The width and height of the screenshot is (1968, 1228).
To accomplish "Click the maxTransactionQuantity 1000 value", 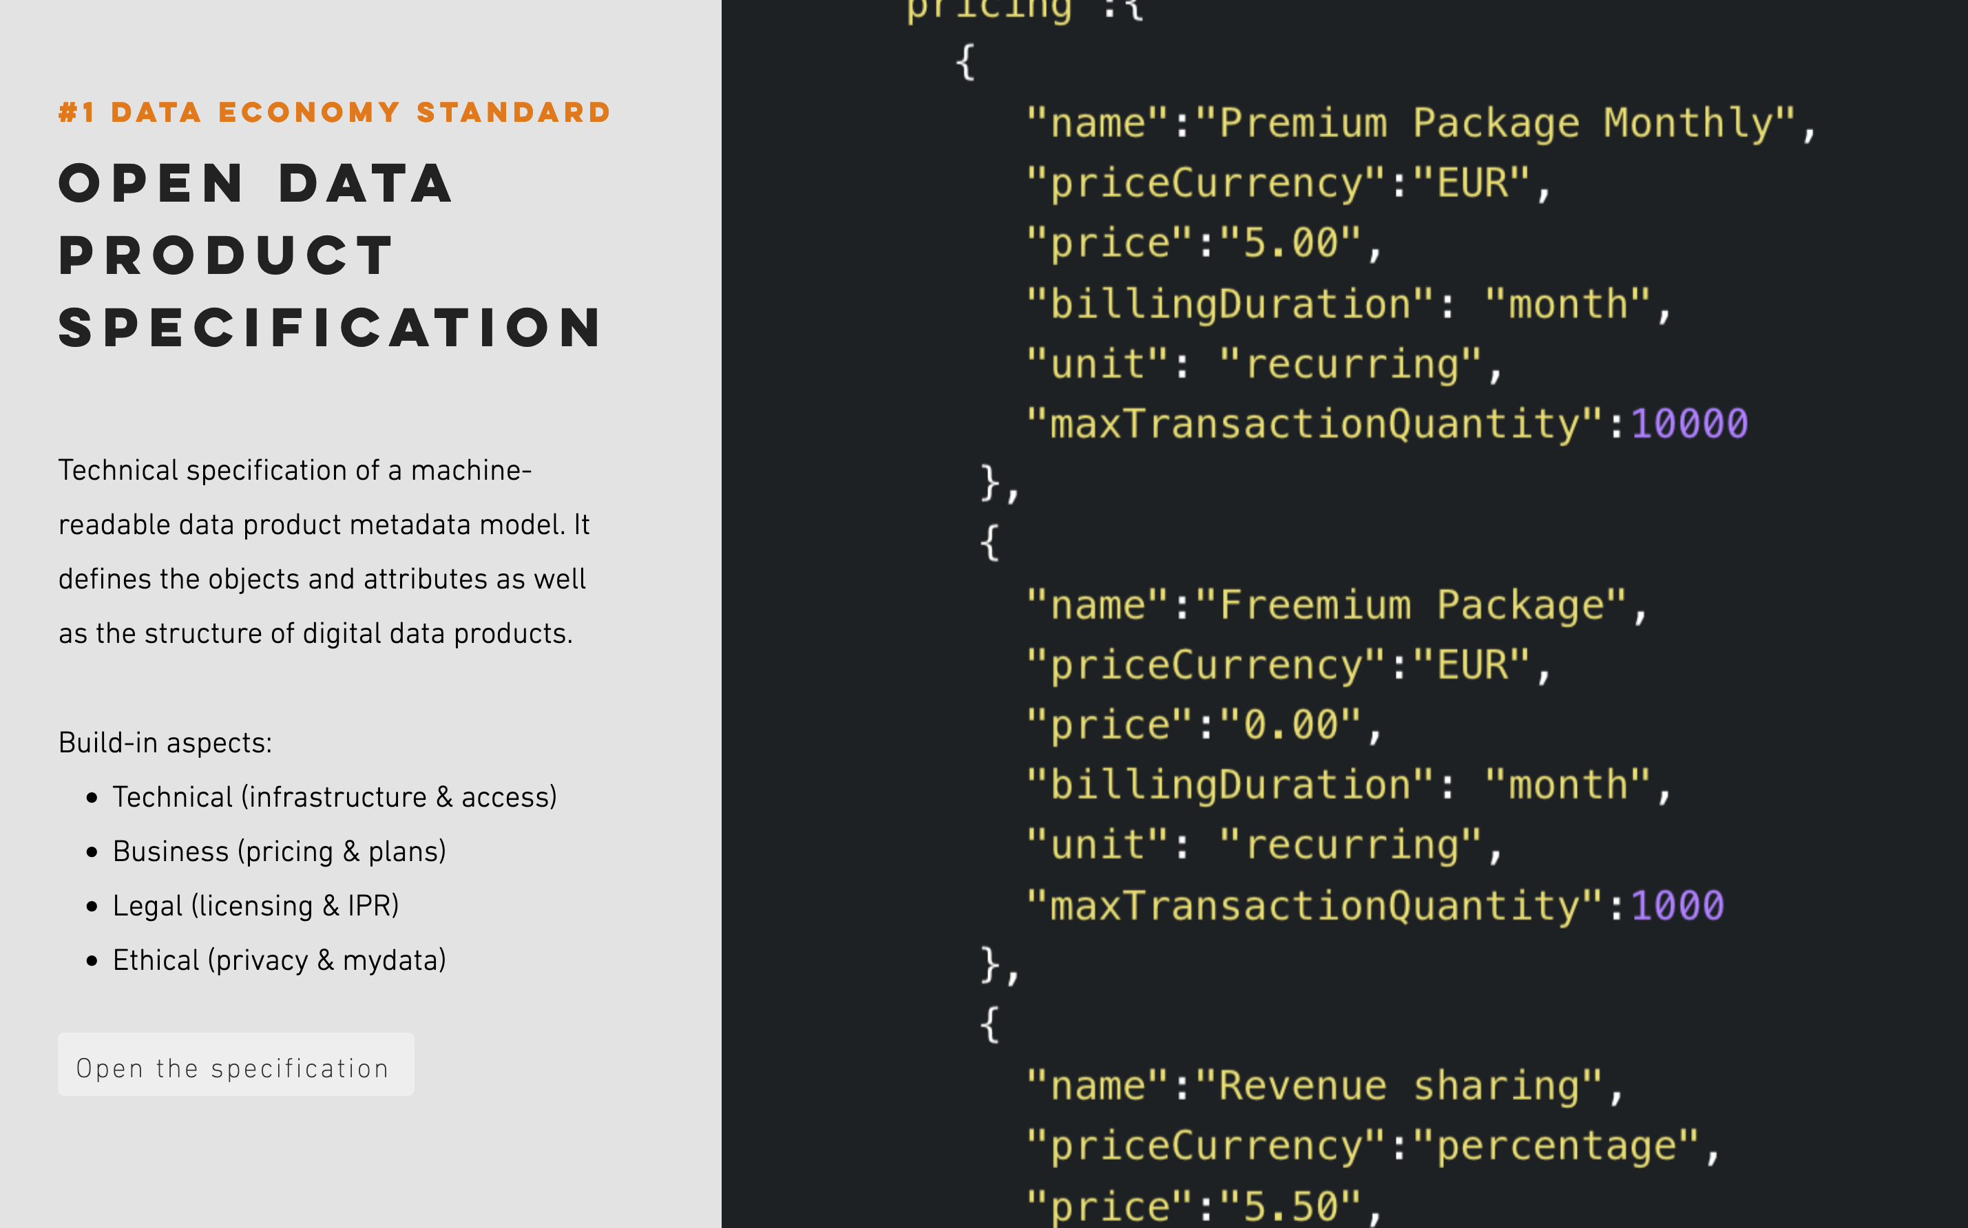I will pos(1677,906).
